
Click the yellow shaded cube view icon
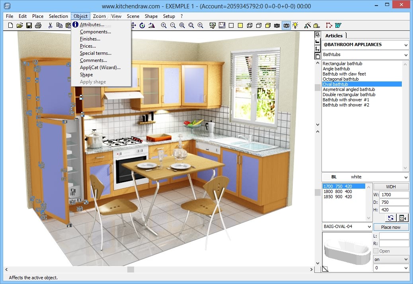[268, 25]
